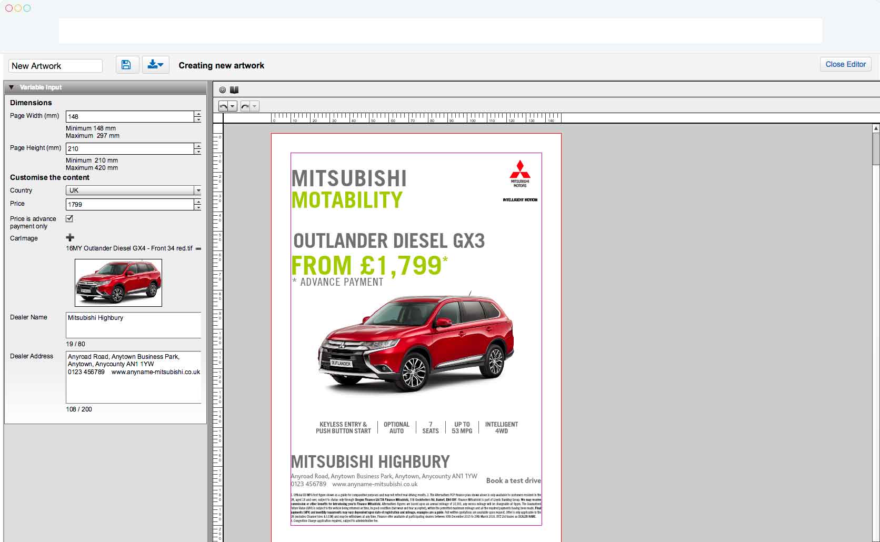The width and height of the screenshot is (880, 542).
Task: Click the floppy disk save icon
Action: [x=126, y=65]
